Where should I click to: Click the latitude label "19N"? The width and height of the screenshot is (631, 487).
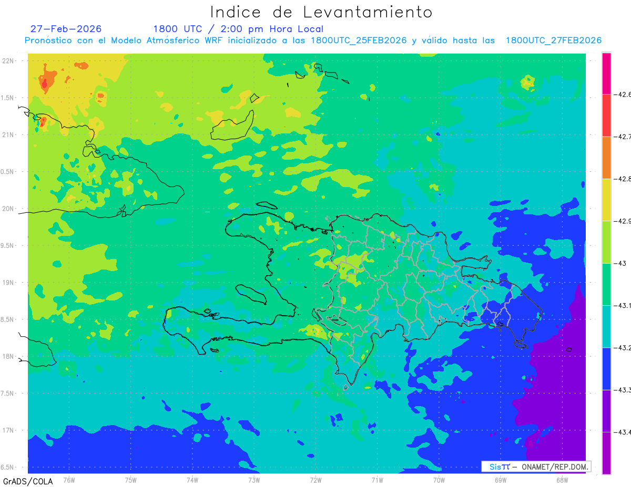(x=8, y=283)
